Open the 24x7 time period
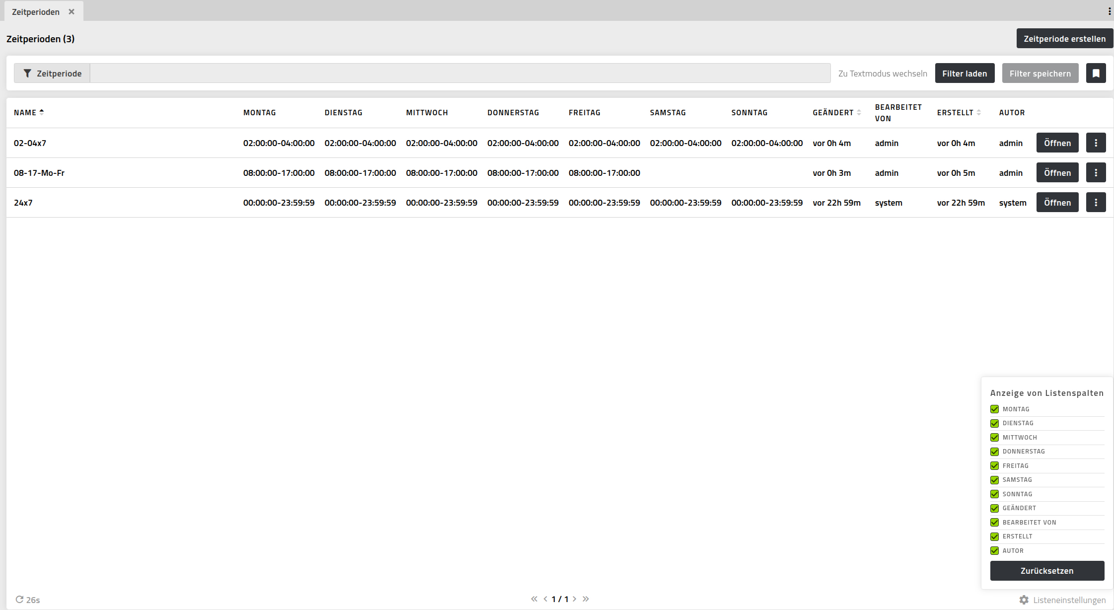The height and width of the screenshot is (610, 1114). click(1057, 203)
